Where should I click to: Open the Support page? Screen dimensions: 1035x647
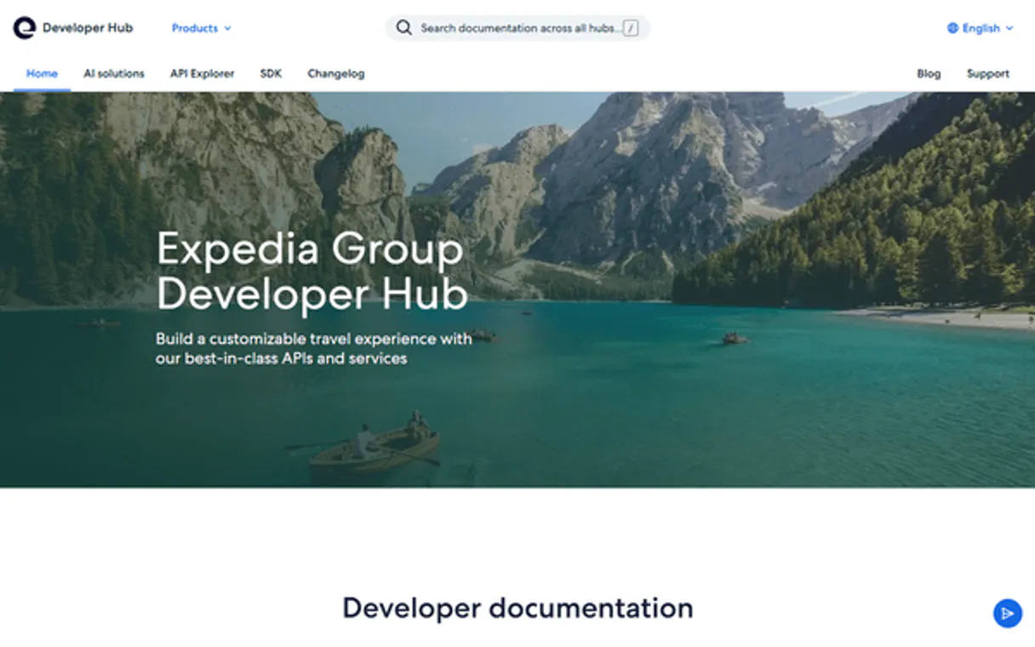[x=987, y=73]
